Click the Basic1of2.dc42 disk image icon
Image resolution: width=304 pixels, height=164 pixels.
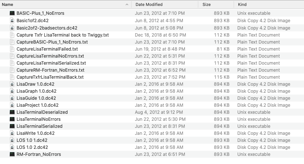(12, 21)
